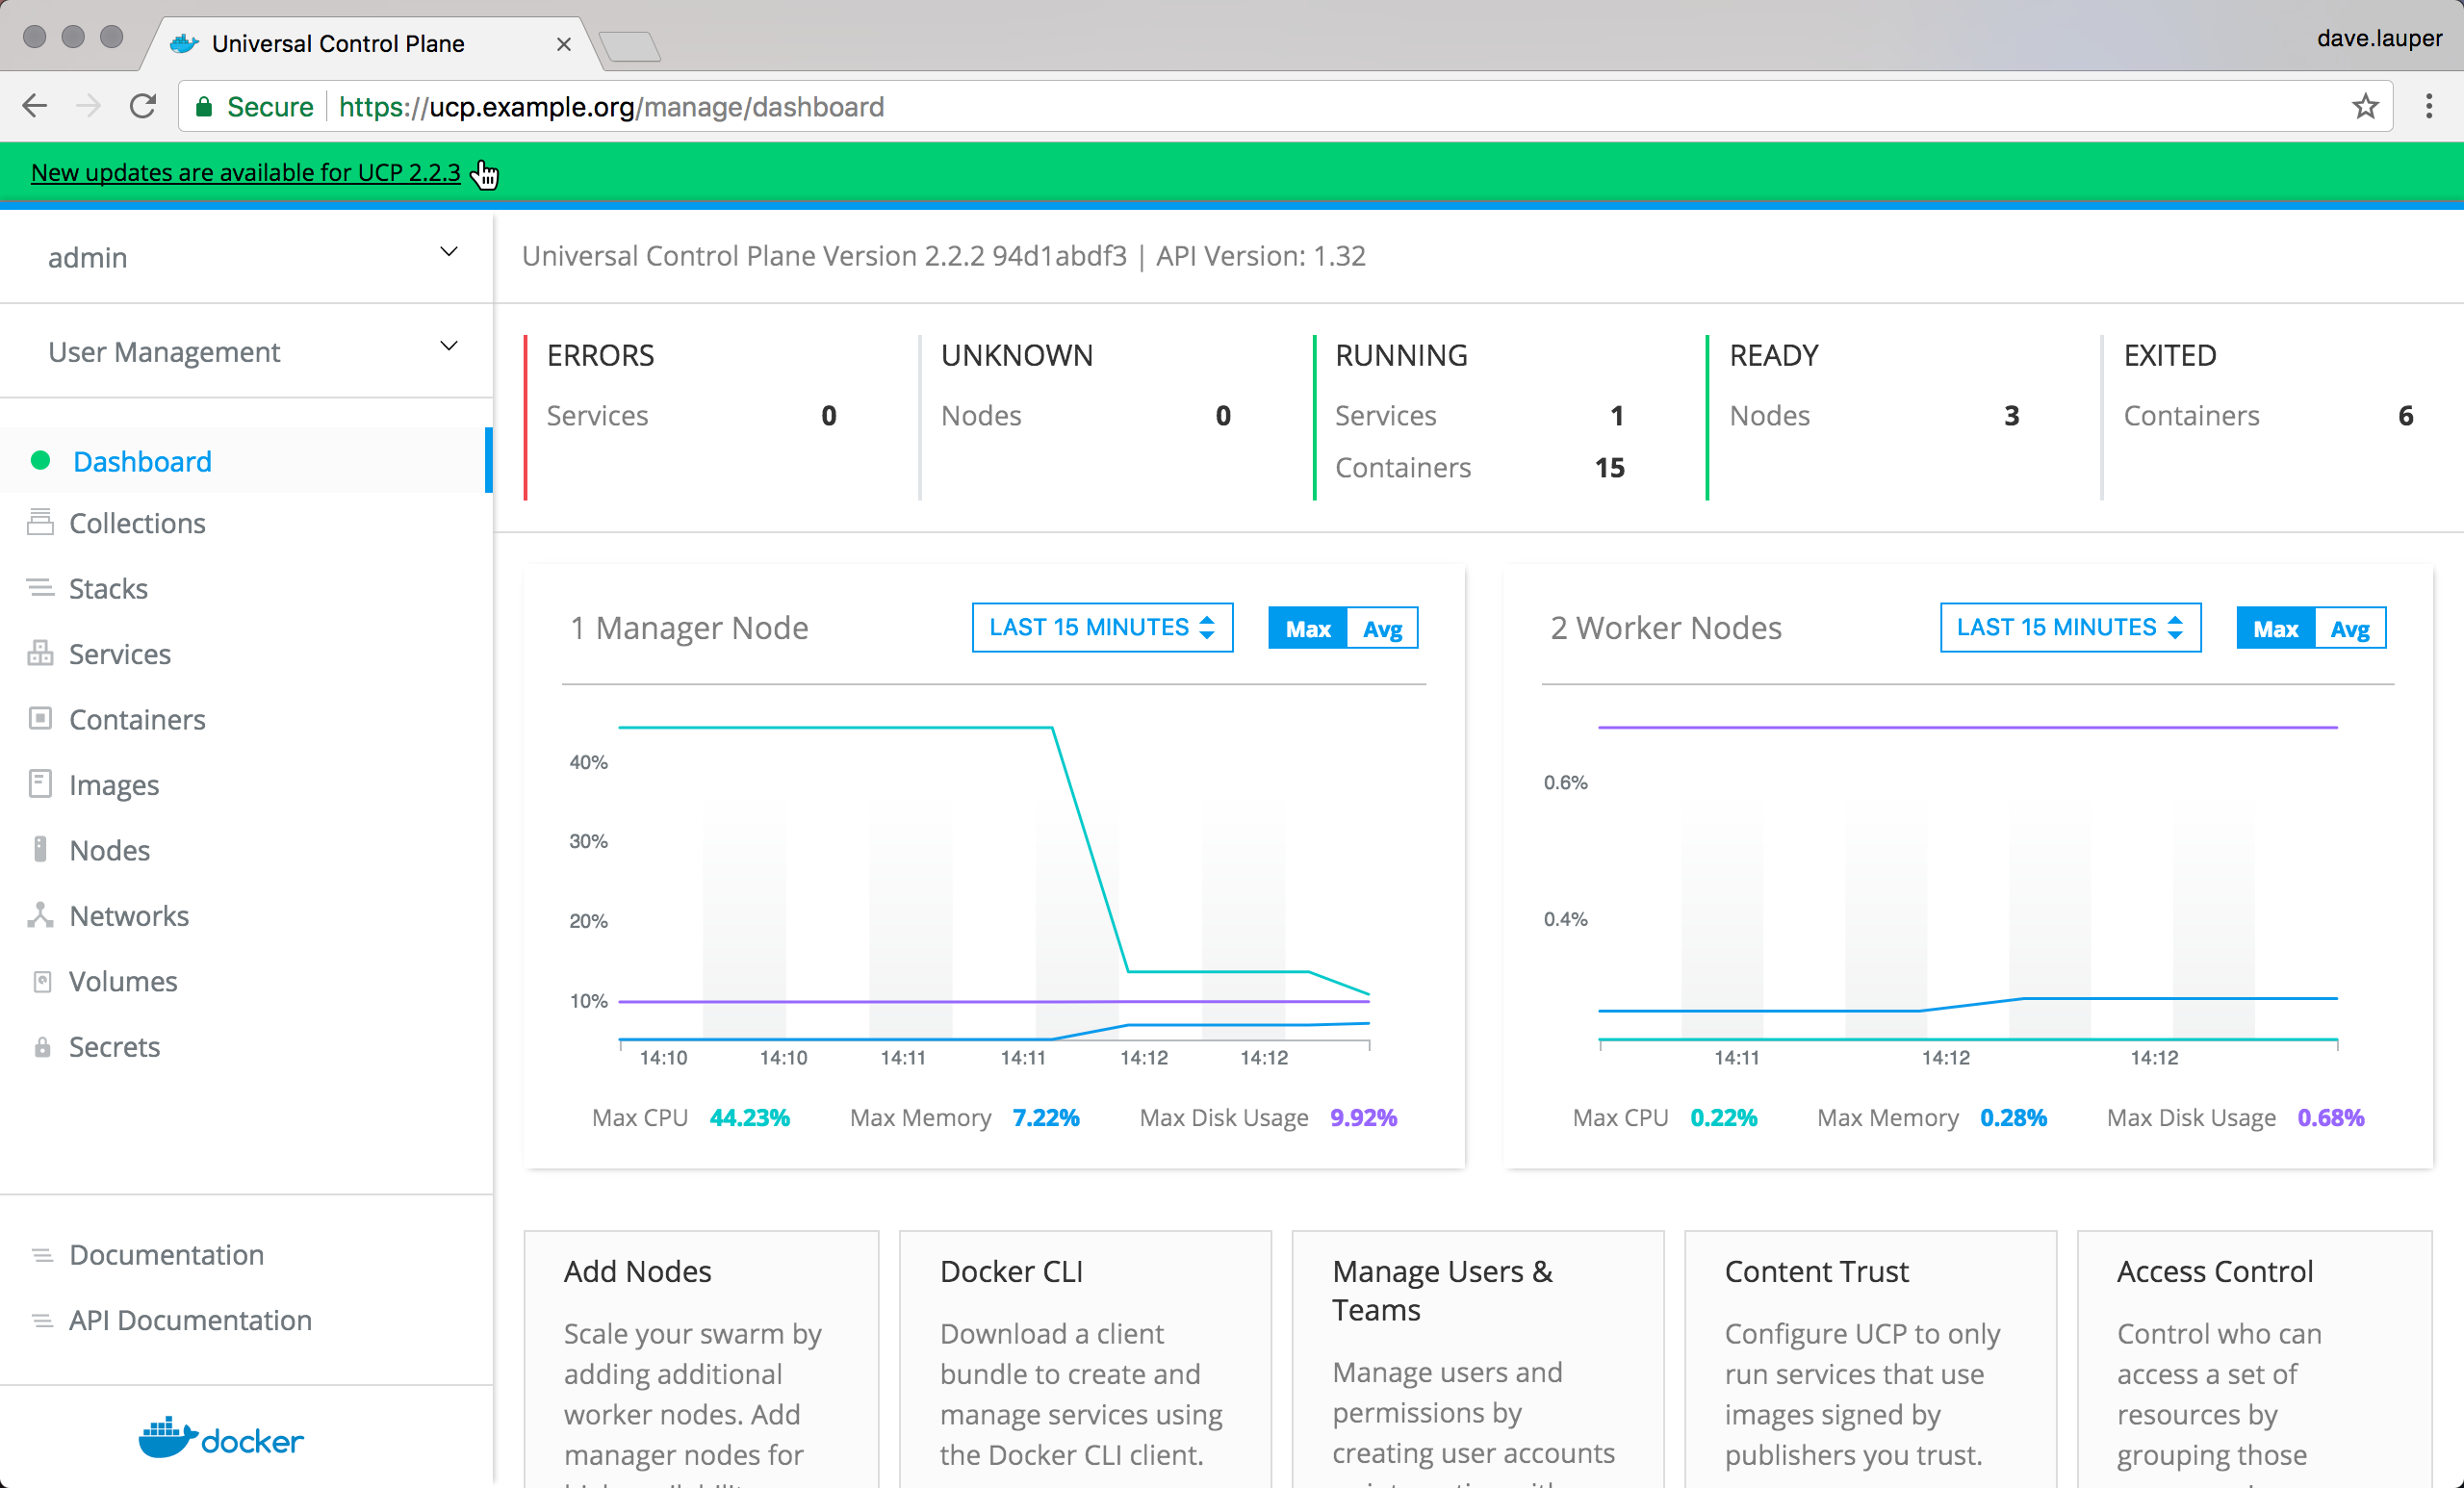Screen dimensions: 2464x1488
Task: Open the Nodes page from sidebar
Action: point(109,850)
